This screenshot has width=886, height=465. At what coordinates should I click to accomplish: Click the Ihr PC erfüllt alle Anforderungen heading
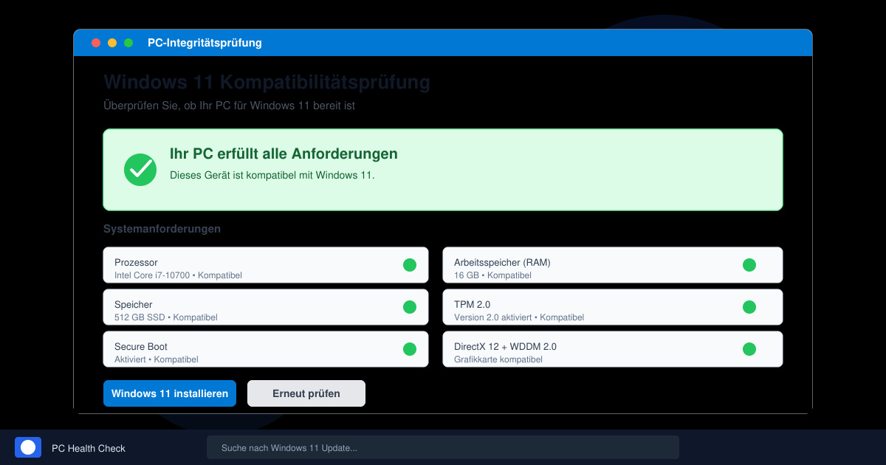point(284,154)
